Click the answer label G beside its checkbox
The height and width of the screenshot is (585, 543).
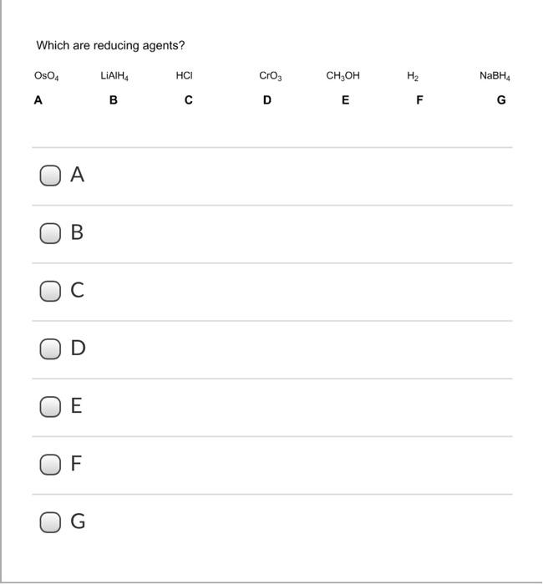[78, 521]
